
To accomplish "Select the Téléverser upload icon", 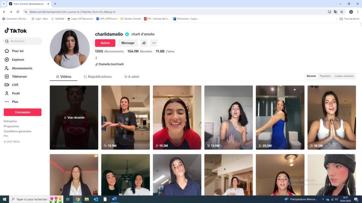I will [x=7, y=76].
